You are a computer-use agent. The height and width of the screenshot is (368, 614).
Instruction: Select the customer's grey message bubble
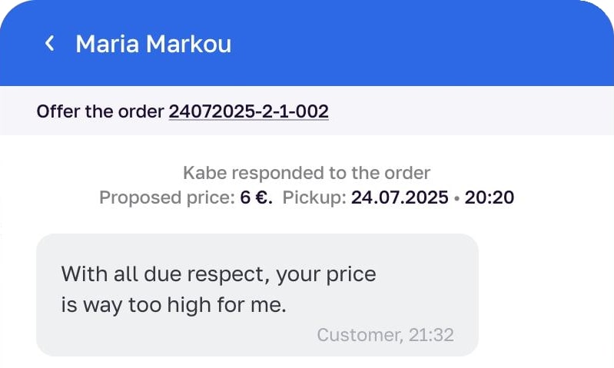257,295
